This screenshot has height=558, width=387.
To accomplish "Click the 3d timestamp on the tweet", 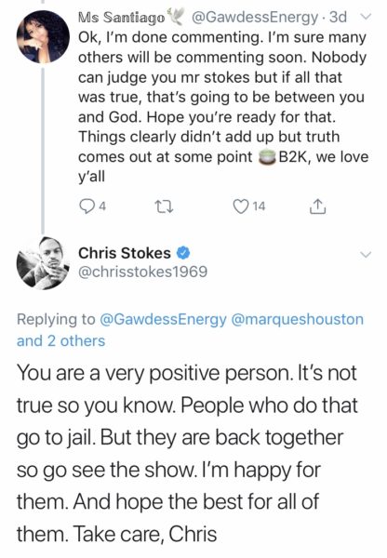I will (338, 17).
